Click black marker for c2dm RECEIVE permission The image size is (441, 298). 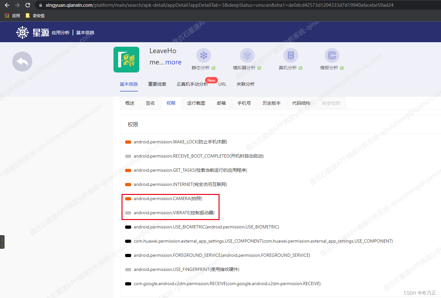pyautogui.click(x=128, y=284)
